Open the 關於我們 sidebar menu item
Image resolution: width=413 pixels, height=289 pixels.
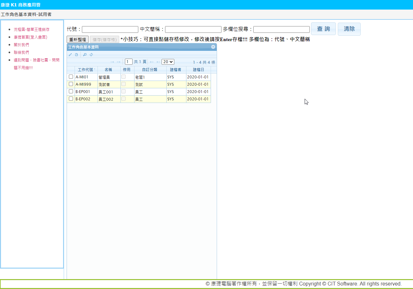[x=21, y=45]
